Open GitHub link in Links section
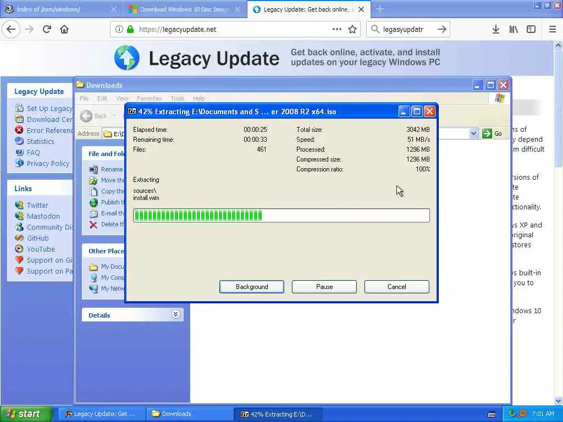The width and height of the screenshot is (563, 422). [37, 238]
